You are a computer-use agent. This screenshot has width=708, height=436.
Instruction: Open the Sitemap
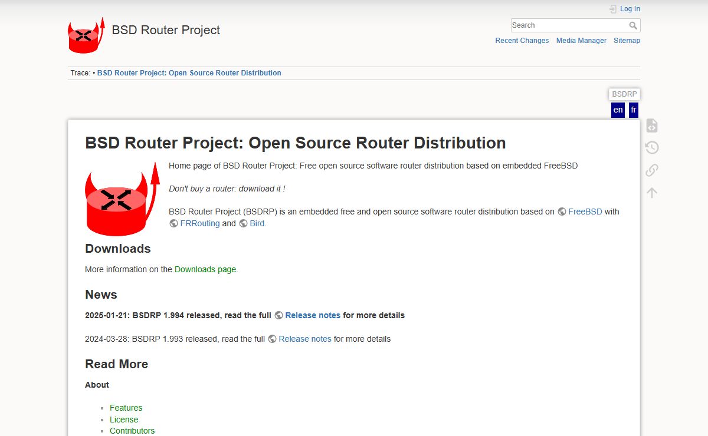tap(627, 41)
